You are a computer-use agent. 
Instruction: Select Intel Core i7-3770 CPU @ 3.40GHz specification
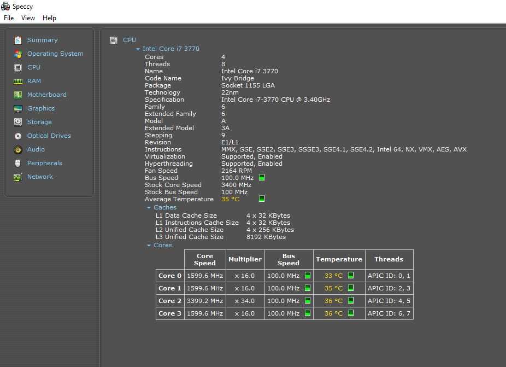click(x=275, y=100)
